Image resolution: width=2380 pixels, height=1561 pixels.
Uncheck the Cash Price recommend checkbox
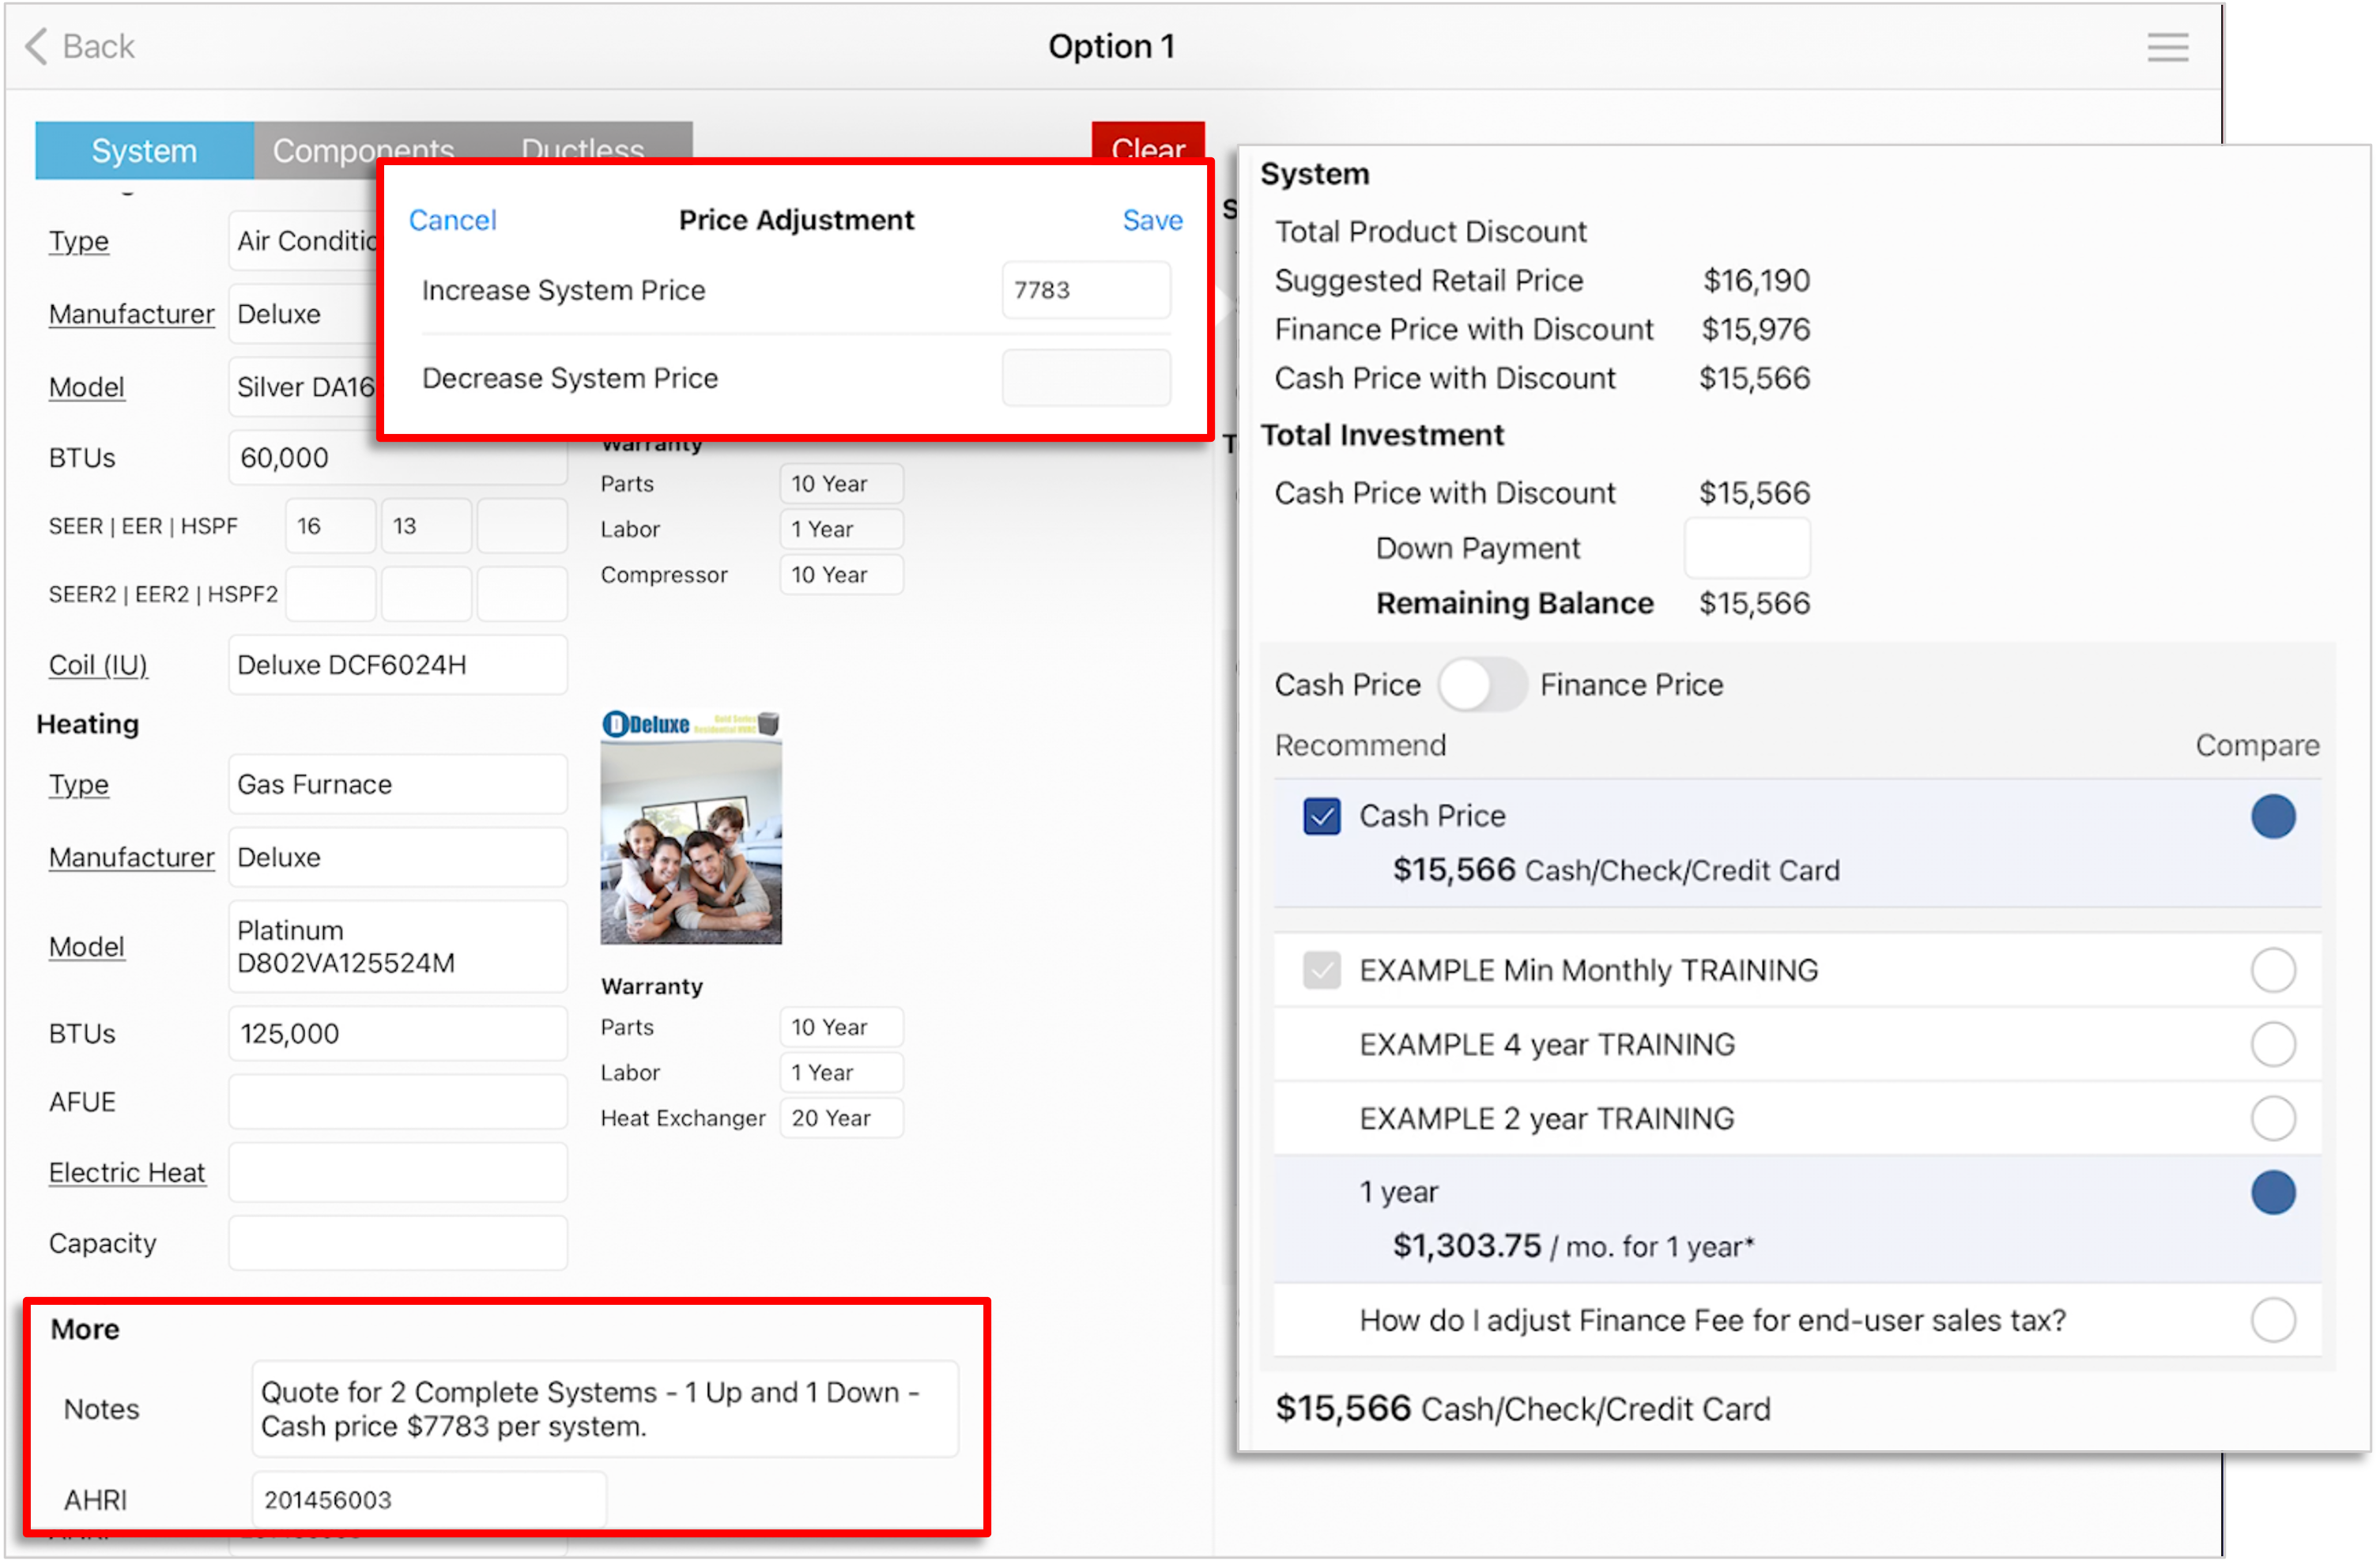point(1322,816)
